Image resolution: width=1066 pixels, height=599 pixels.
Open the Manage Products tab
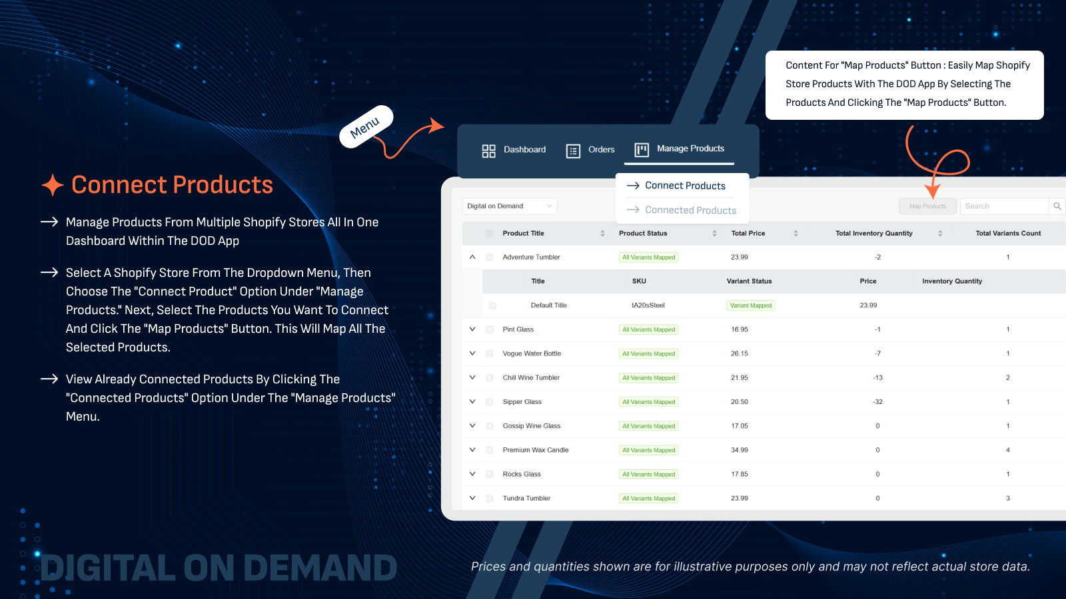click(x=679, y=150)
